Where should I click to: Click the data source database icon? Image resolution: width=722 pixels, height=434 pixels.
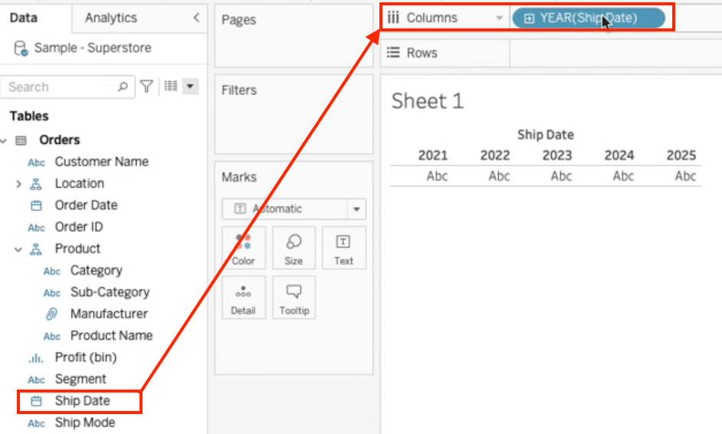point(21,48)
